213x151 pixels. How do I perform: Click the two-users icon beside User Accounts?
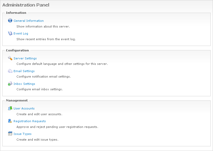(10, 108)
